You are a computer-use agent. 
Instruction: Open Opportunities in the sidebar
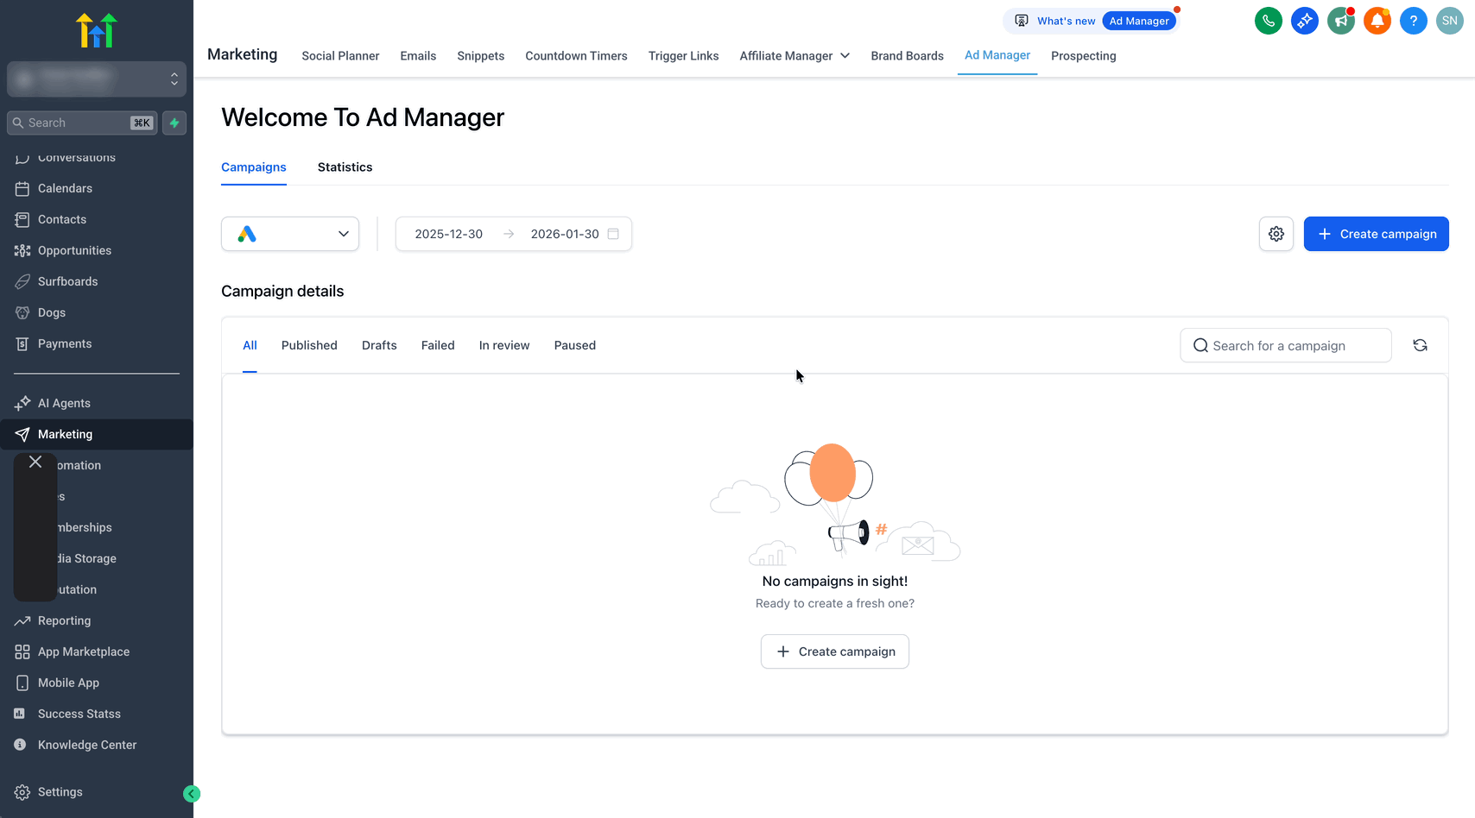[74, 250]
